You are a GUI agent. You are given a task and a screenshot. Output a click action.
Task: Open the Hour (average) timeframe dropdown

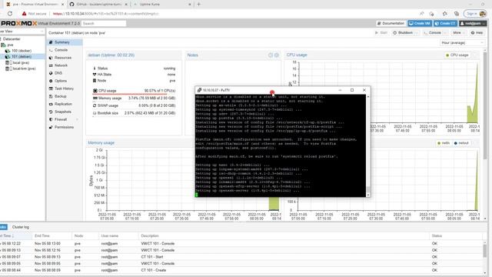click(462, 43)
